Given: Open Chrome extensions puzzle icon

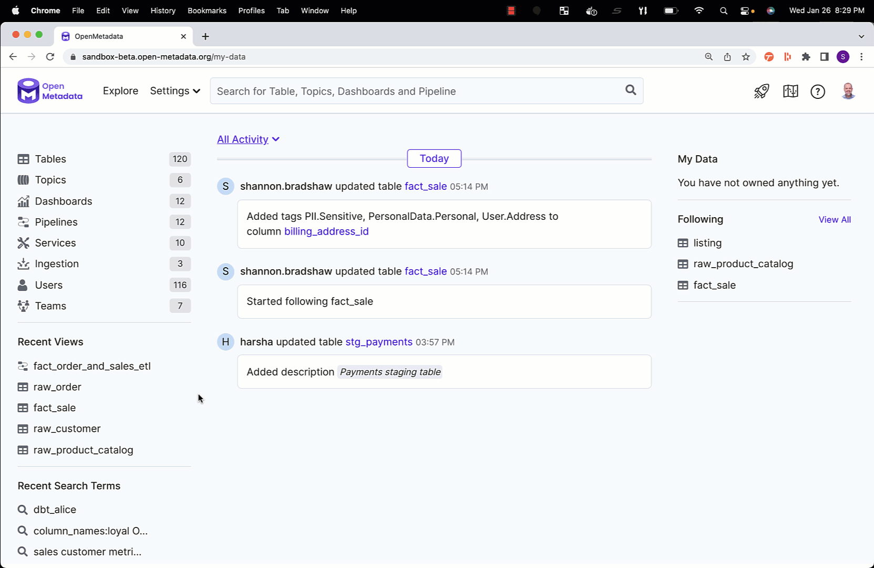Looking at the screenshot, I should [x=806, y=57].
